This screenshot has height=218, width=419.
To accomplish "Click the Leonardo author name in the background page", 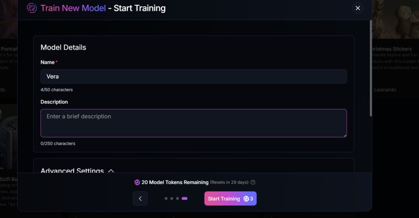I will 385,90.
